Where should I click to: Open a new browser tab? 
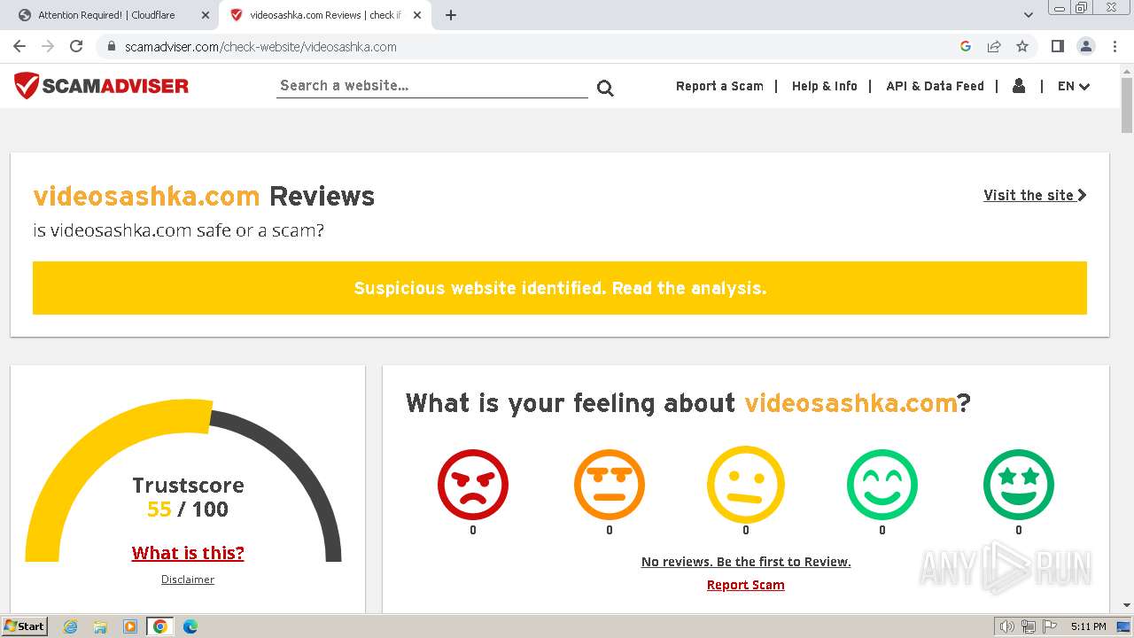[450, 15]
